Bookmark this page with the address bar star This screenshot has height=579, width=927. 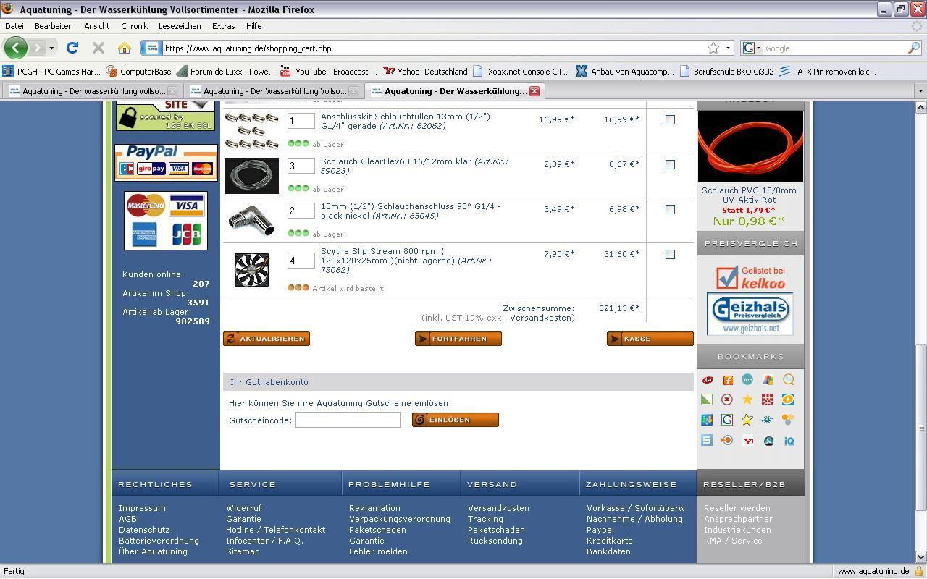click(x=713, y=48)
